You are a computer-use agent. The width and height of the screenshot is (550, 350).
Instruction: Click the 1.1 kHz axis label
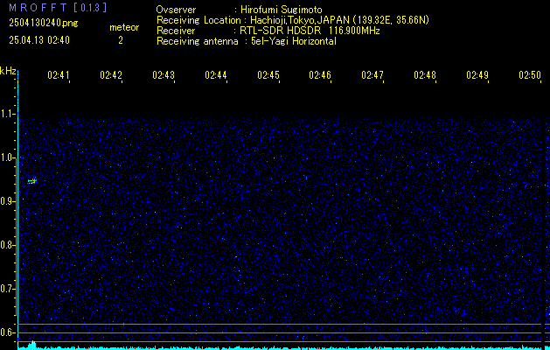8,114
